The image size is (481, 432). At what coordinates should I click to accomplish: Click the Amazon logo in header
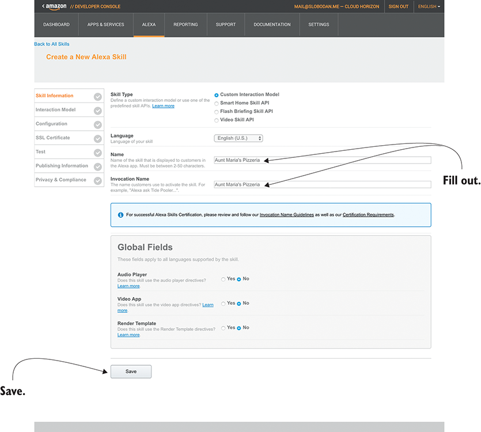(x=55, y=6)
